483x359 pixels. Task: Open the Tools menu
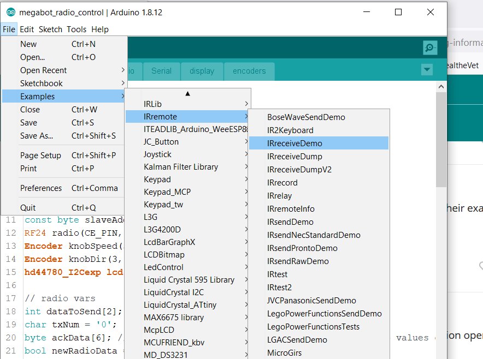[77, 29]
